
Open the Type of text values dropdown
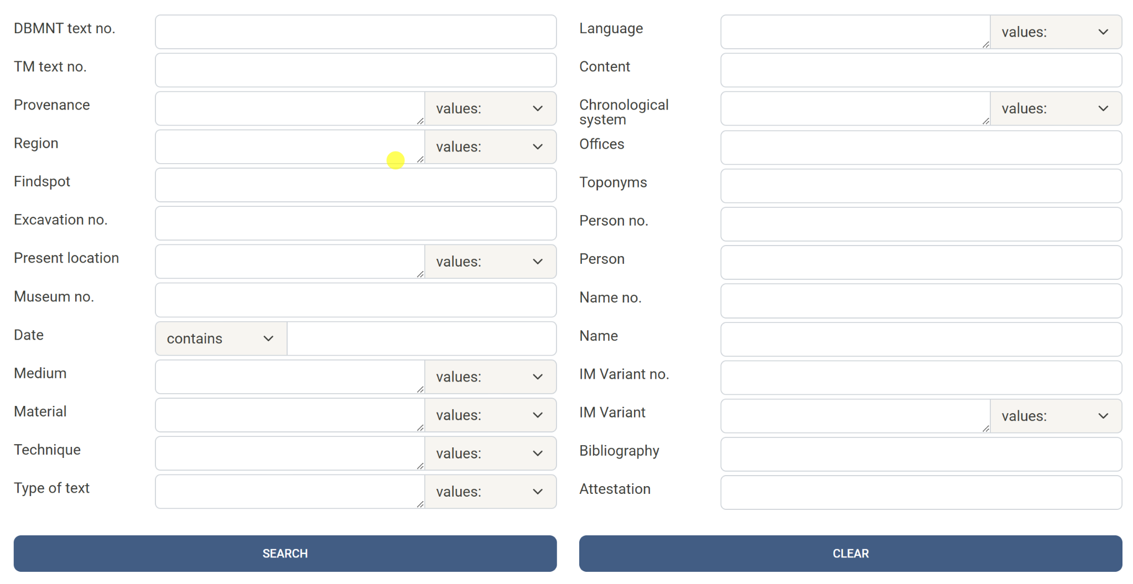tap(490, 492)
